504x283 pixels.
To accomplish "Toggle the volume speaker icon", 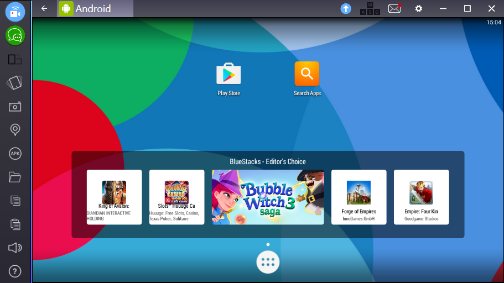I will point(15,248).
